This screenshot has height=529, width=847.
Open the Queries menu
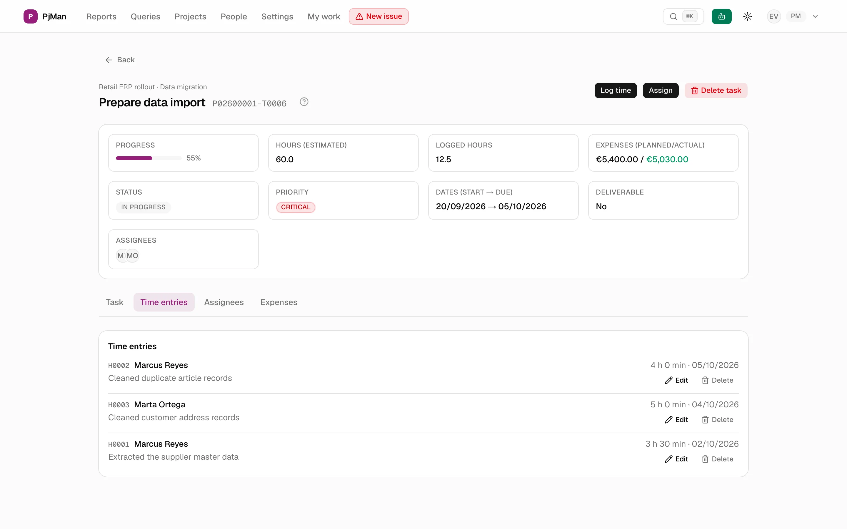145,16
